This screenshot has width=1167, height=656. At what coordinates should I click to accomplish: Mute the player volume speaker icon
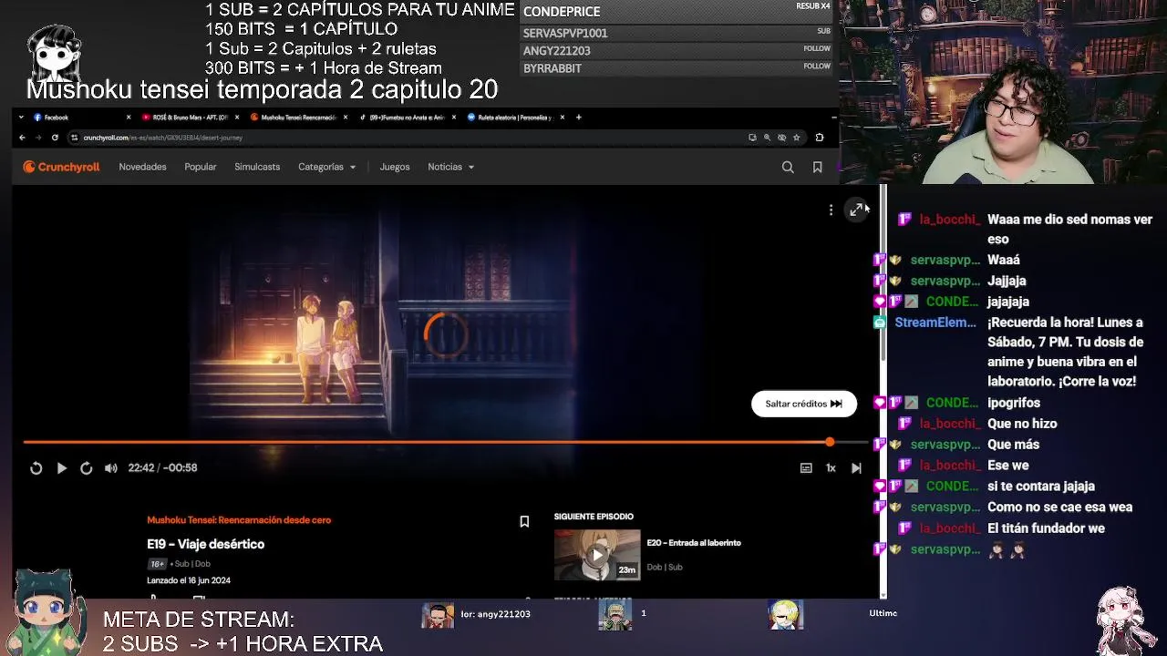click(x=111, y=468)
